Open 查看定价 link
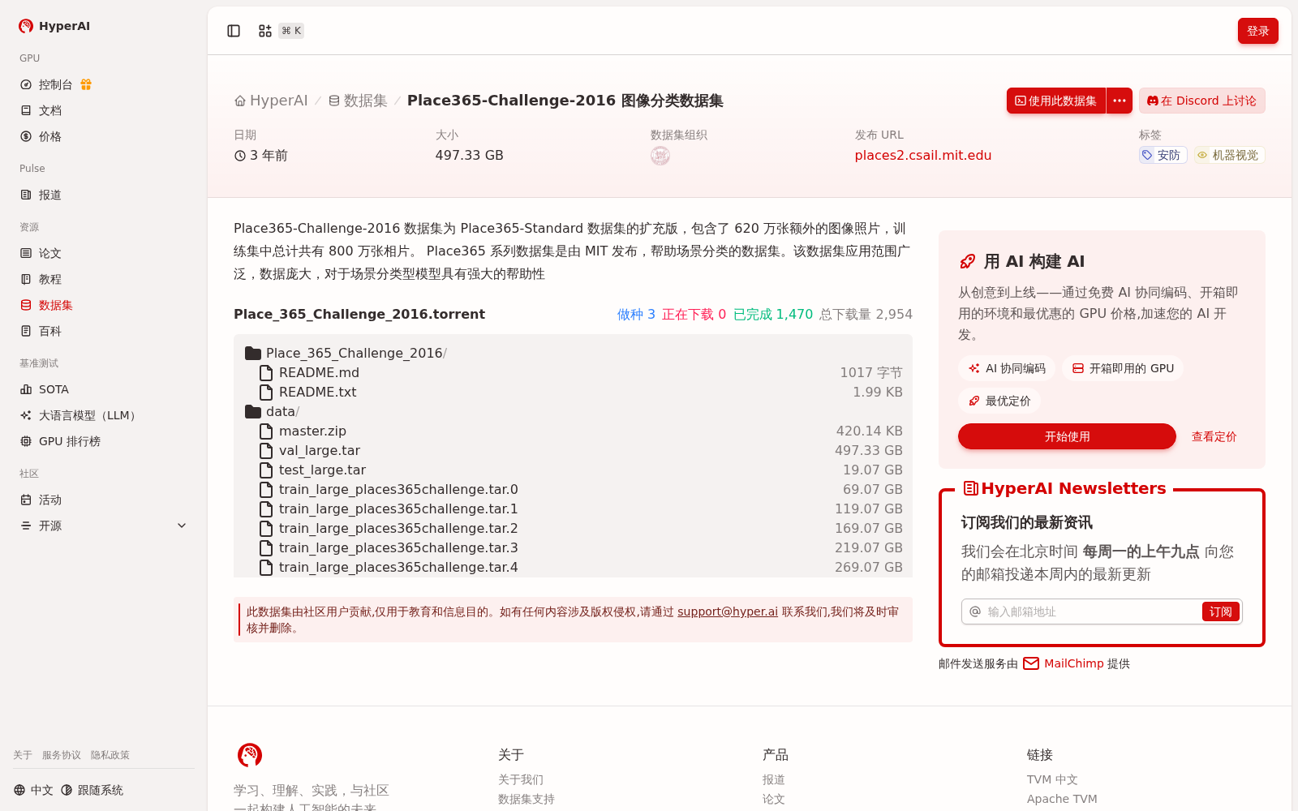The width and height of the screenshot is (1298, 811). pyautogui.click(x=1214, y=436)
